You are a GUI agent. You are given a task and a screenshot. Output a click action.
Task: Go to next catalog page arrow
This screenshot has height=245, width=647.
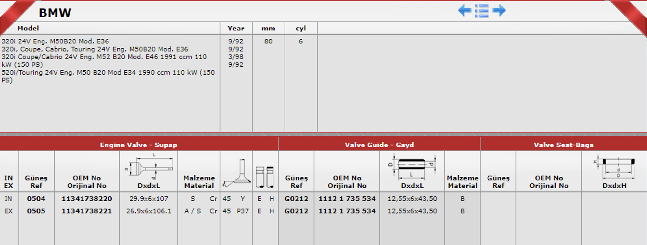coord(499,10)
